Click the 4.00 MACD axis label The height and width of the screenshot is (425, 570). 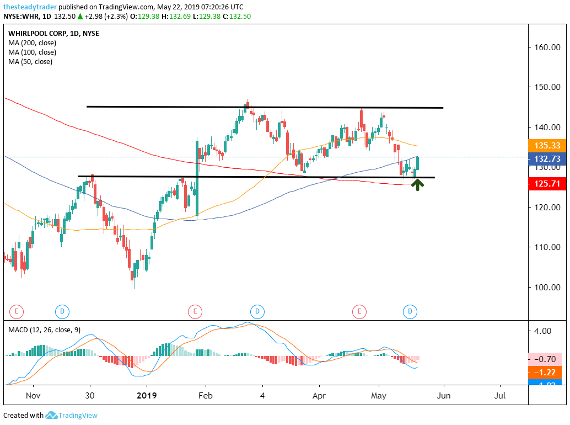[543, 331]
